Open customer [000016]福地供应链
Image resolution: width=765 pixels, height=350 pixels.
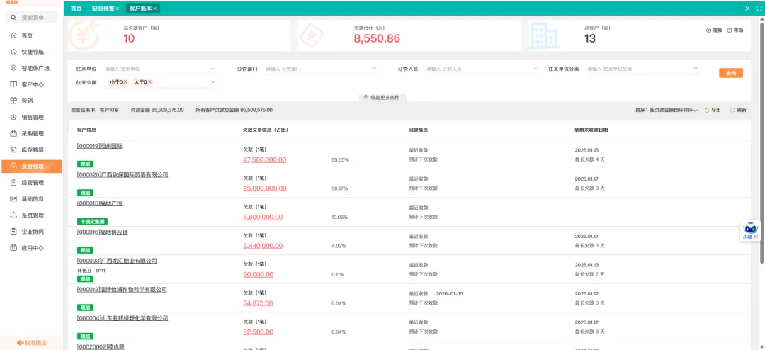(103, 232)
